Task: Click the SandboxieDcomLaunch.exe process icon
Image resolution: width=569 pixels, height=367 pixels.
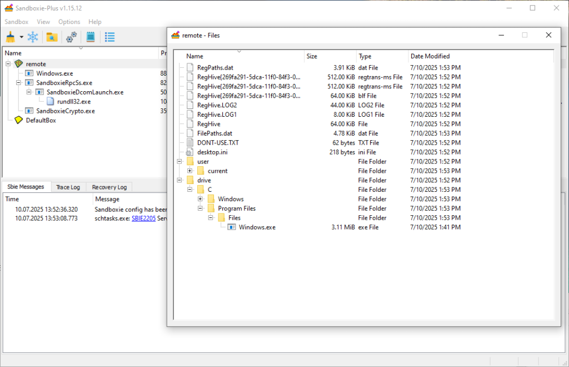Action: [40, 92]
